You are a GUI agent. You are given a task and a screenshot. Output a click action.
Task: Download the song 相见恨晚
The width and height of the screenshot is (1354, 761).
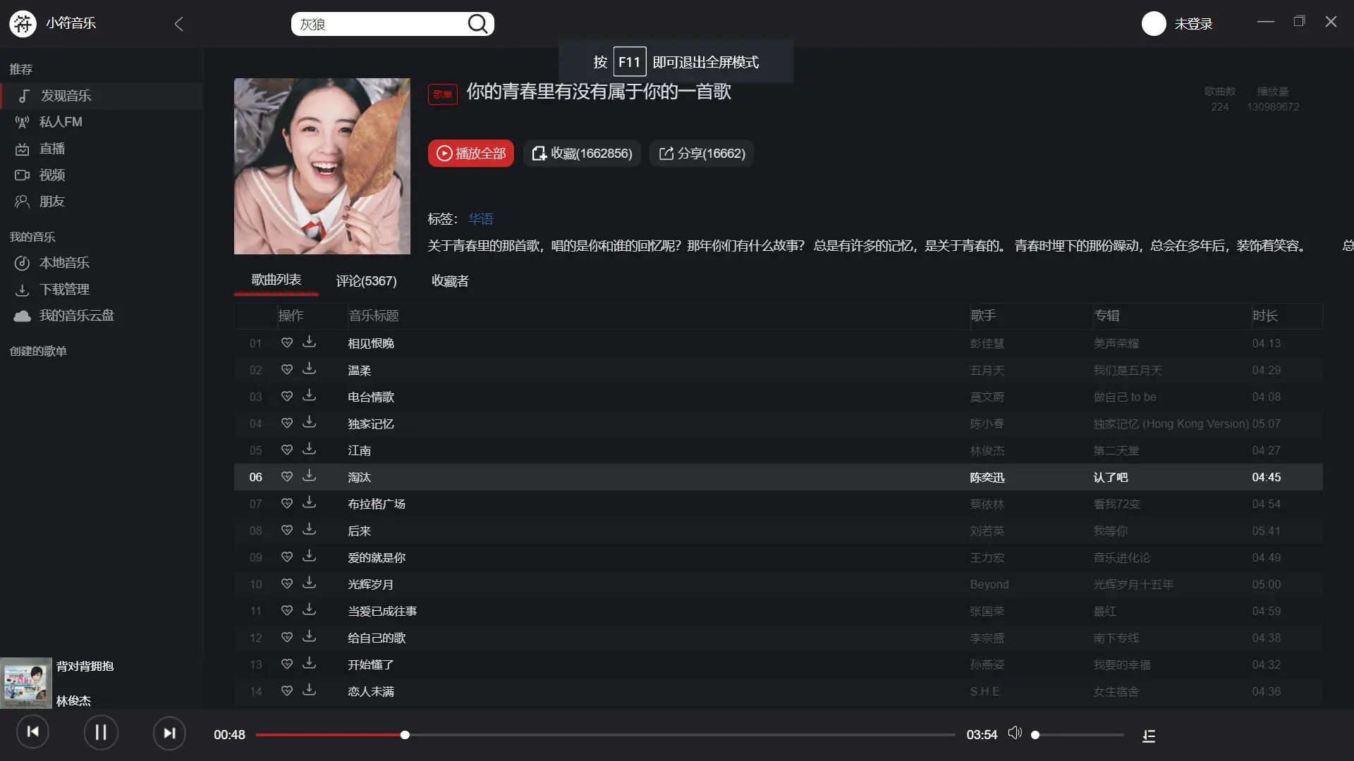[x=309, y=342]
